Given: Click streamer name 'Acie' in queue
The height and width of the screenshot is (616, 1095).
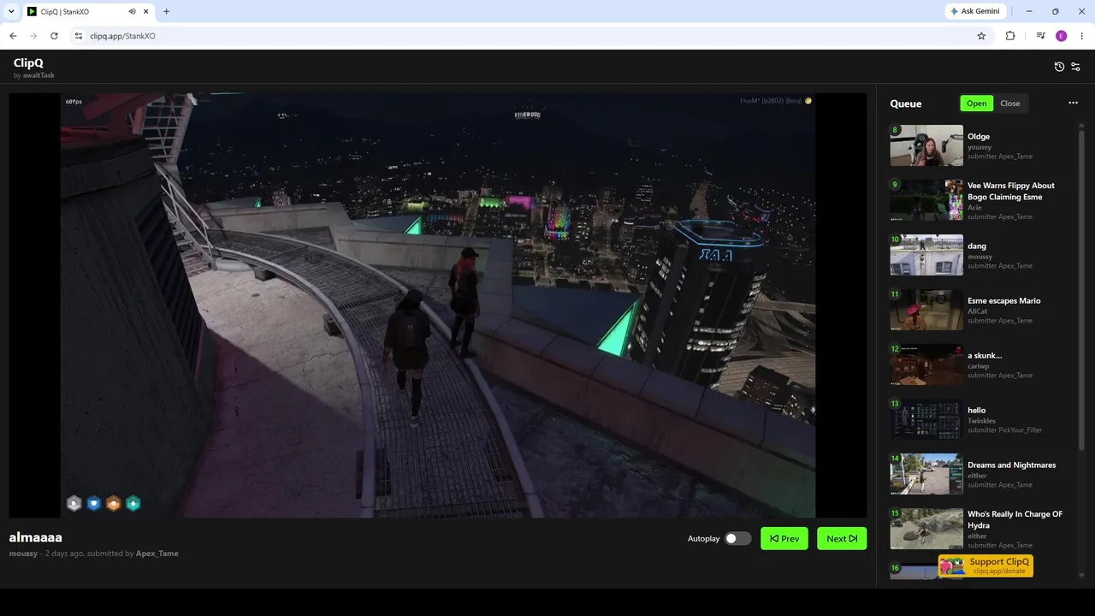Looking at the screenshot, I should point(974,207).
